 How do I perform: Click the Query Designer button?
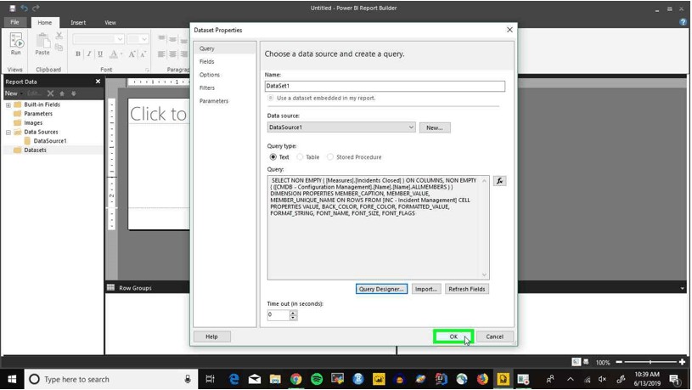[x=381, y=289]
